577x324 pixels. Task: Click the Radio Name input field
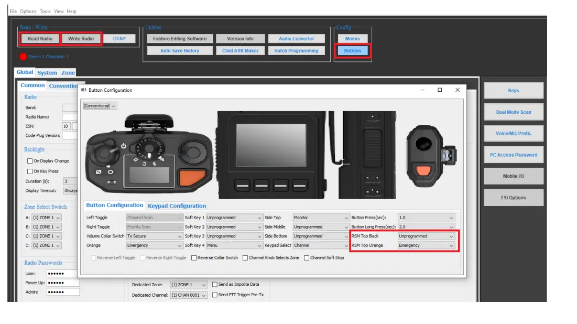pyautogui.click(x=70, y=117)
